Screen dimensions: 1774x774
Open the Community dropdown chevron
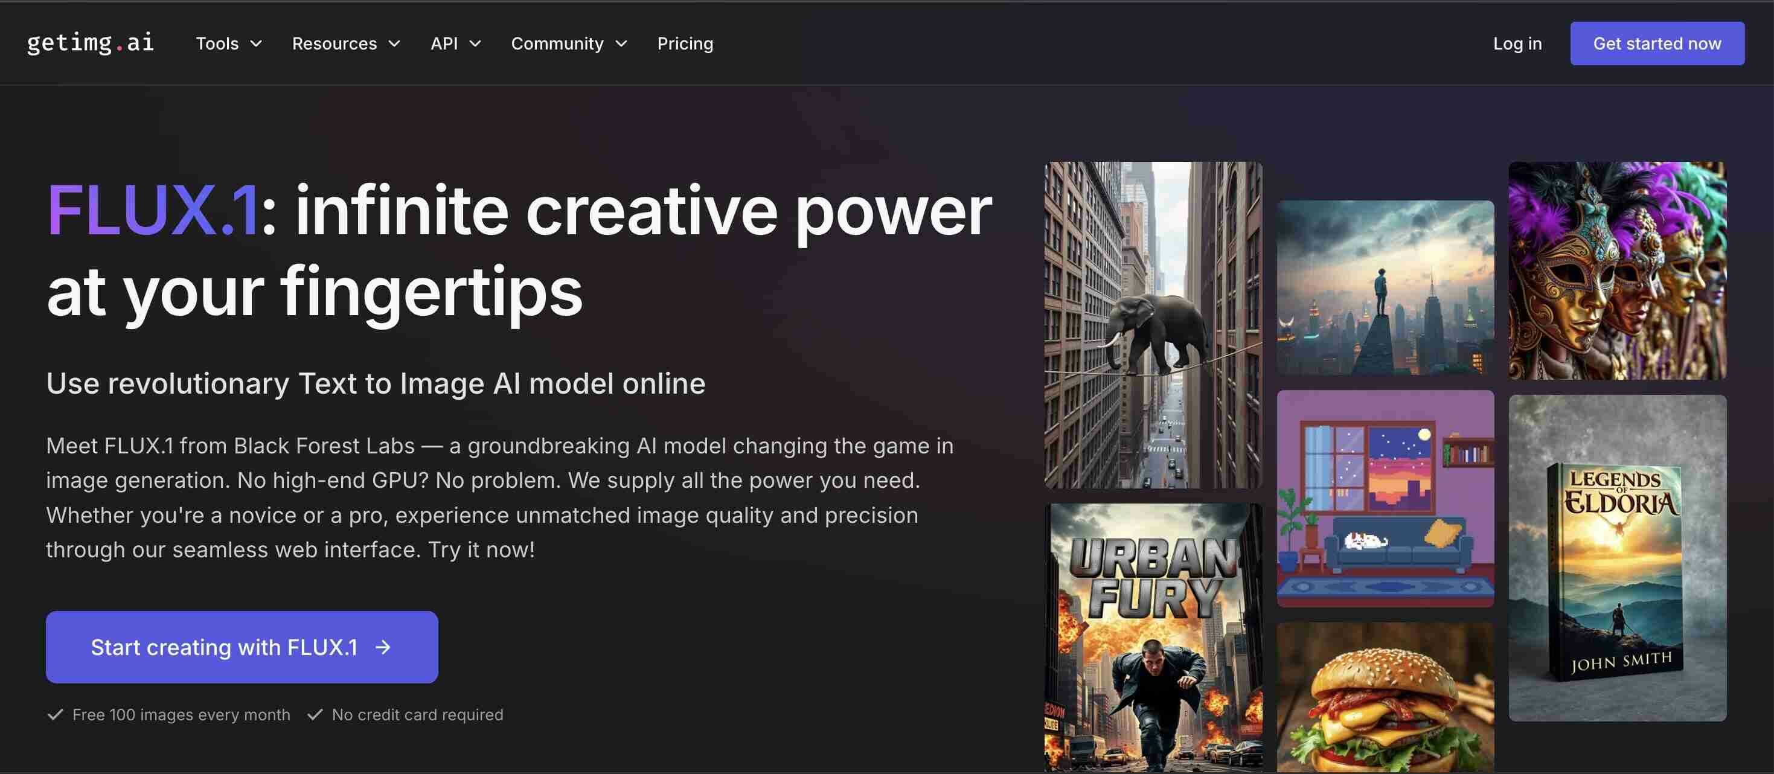coord(621,43)
